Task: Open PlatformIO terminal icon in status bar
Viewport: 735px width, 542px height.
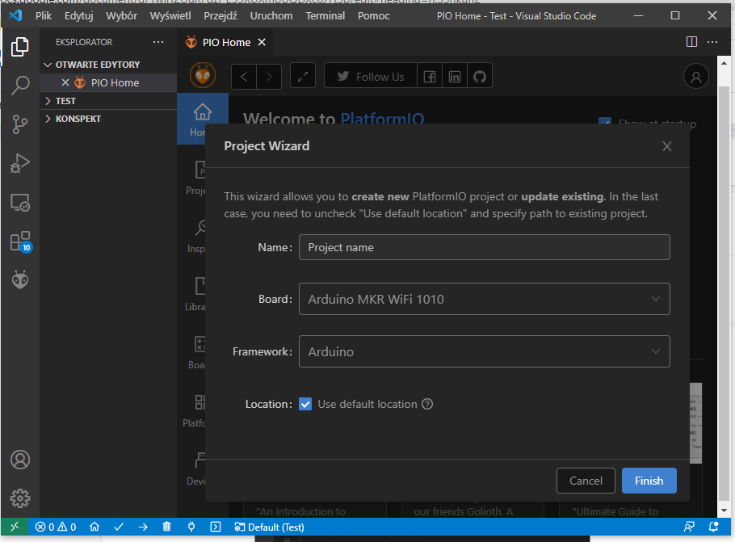Action: (216, 527)
